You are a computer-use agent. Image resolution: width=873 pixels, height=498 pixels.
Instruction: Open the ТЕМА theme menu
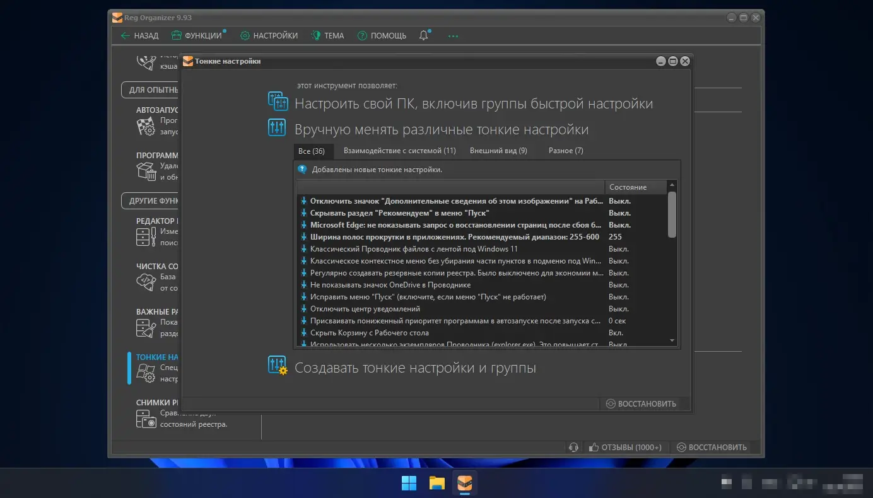point(327,36)
